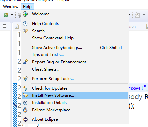Viewport: 148px width, 127px height.
Task: Click the Help Contents question mark icon
Action: [25, 24]
